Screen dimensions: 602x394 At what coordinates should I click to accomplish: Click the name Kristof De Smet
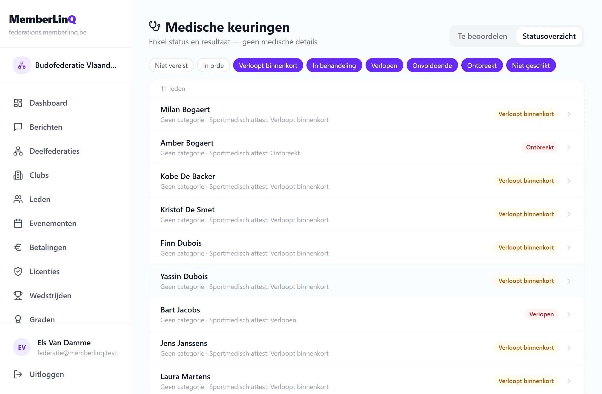[187, 210]
